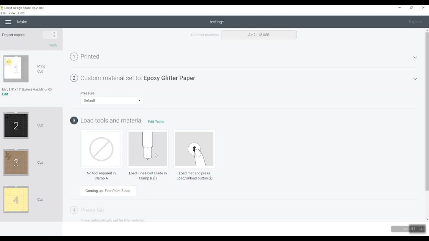Screen dimensions: 429x241
Task: Click the Connect machine label
Action: click(205, 35)
